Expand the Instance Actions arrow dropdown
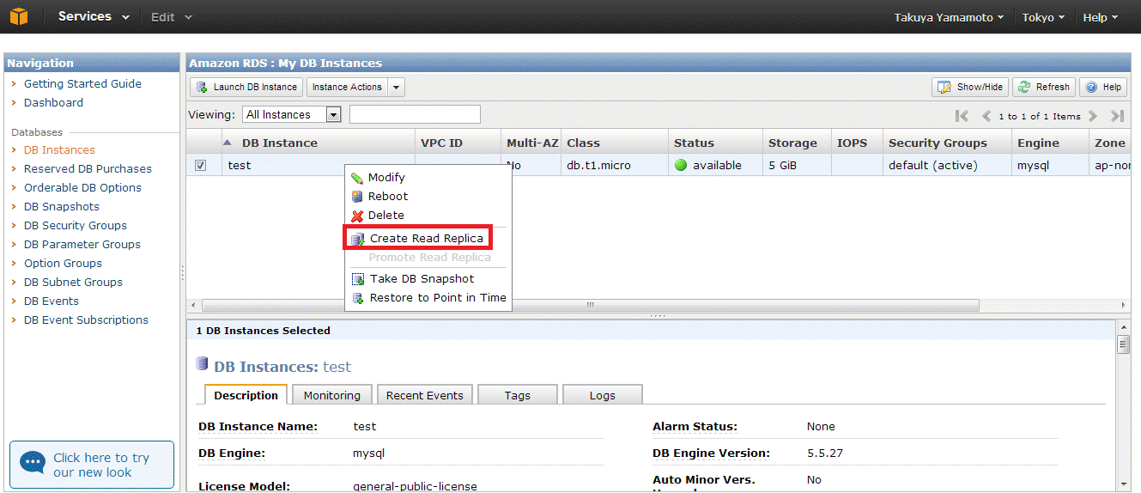Viewport: 1141px width, 493px height. coord(396,87)
